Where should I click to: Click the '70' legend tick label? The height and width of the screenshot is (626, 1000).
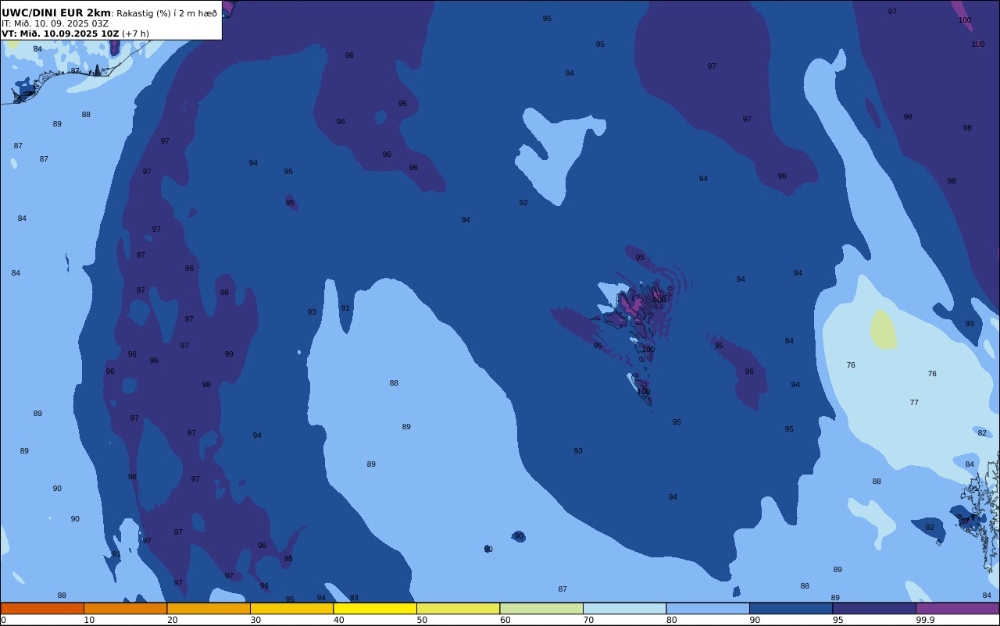[588, 620]
